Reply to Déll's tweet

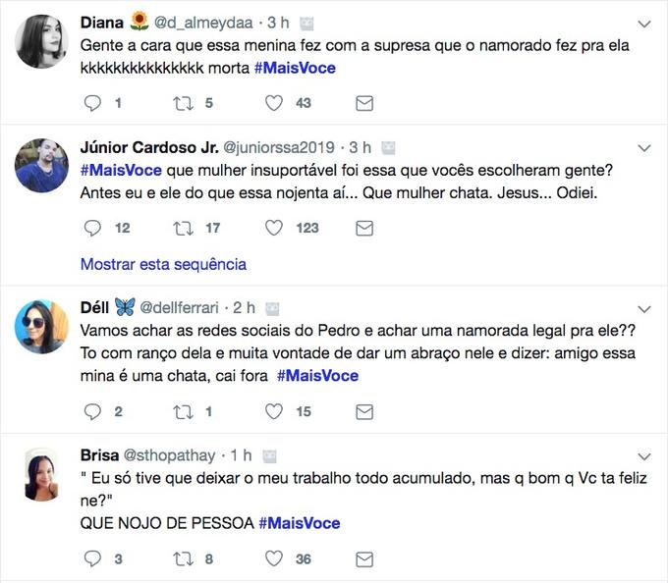tap(93, 412)
